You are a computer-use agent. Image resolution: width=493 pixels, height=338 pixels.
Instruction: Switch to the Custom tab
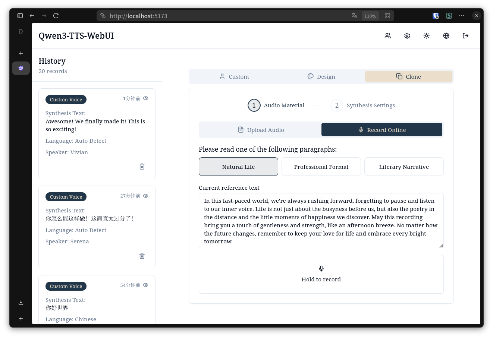[x=234, y=77]
